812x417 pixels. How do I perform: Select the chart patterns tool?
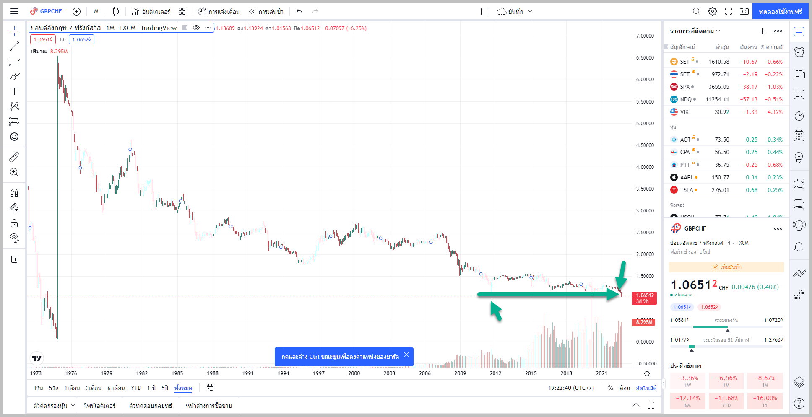pos(14,106)
